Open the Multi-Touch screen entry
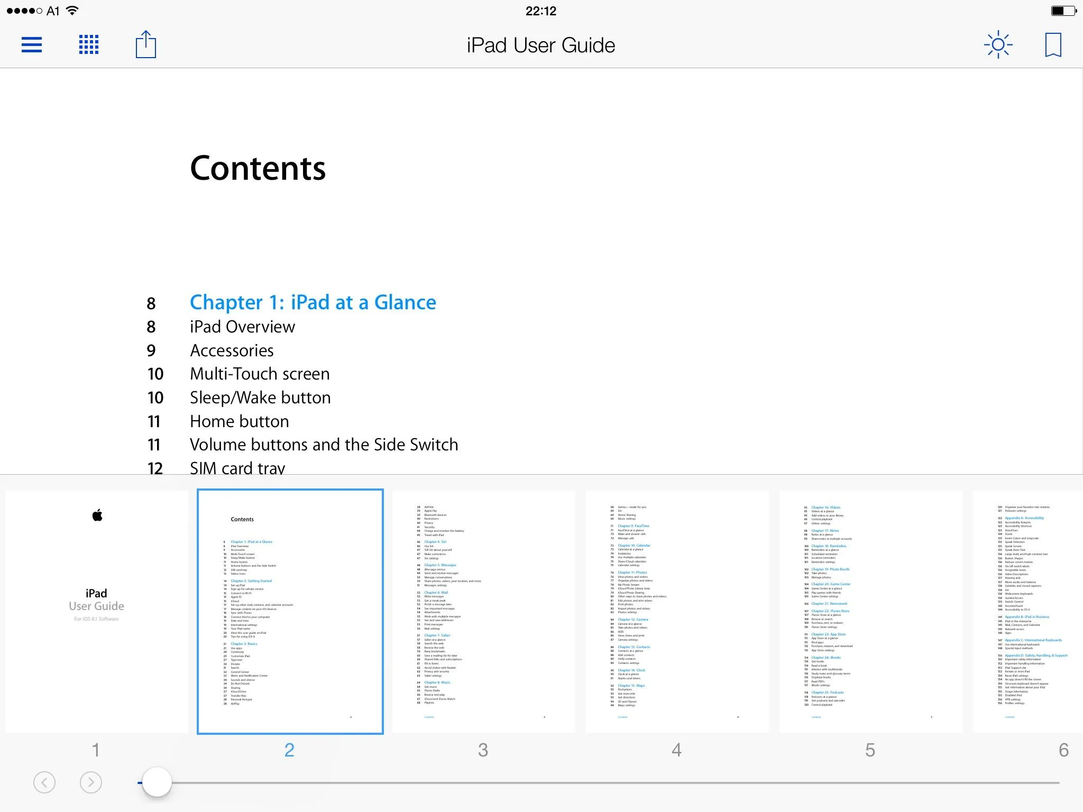Screen dimensions: 1083x812 click(260, 374)
